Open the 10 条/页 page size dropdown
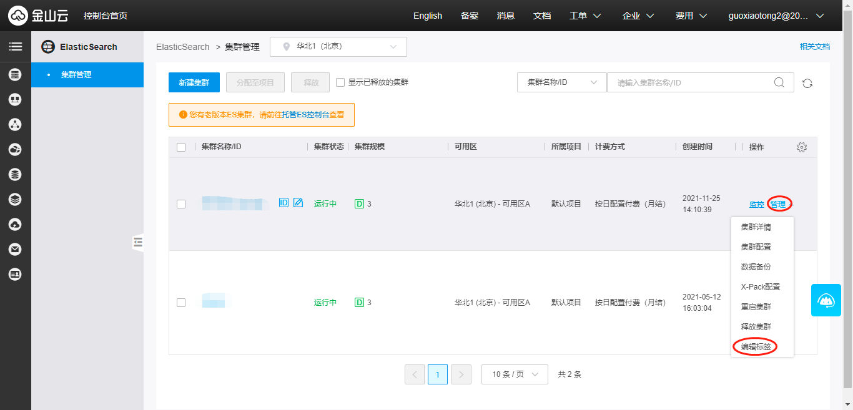 tap(515, 374)
